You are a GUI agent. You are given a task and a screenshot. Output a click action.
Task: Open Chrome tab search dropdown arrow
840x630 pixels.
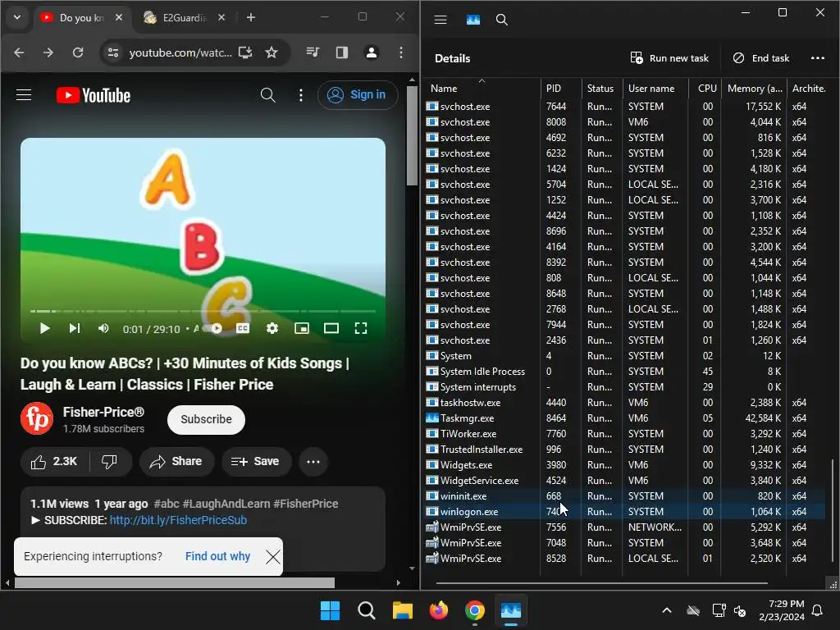(17, 17)
